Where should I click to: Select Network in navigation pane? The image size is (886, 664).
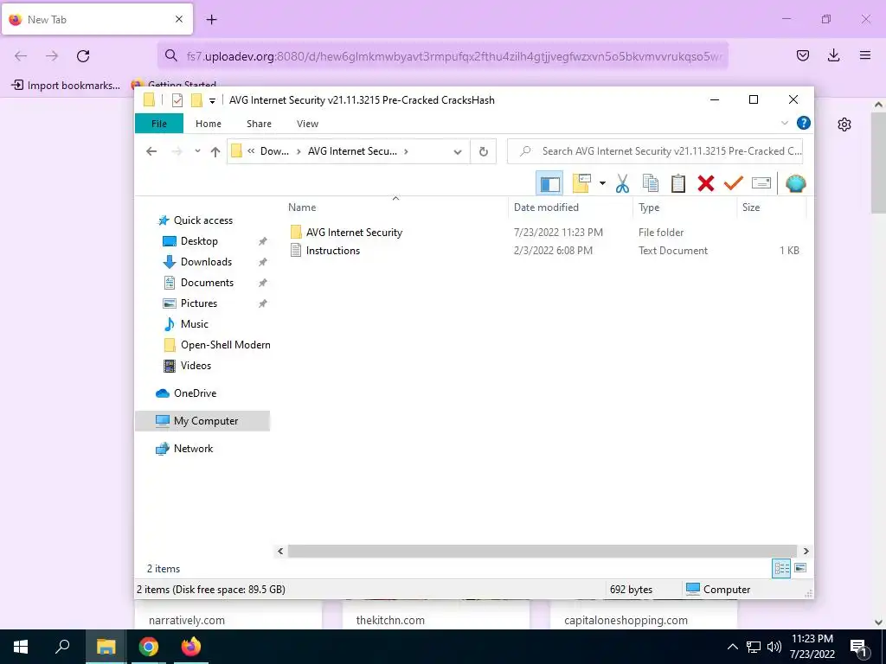point(193,449)
